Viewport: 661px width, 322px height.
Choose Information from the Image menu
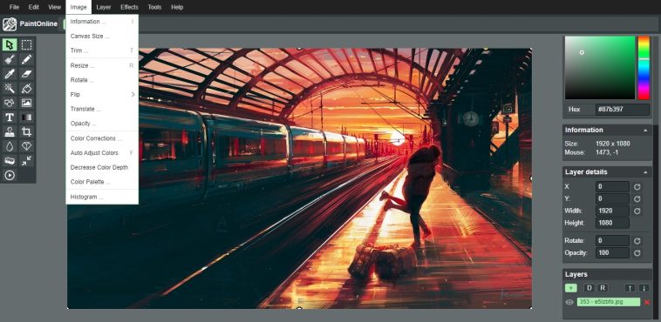click(102, 22)
